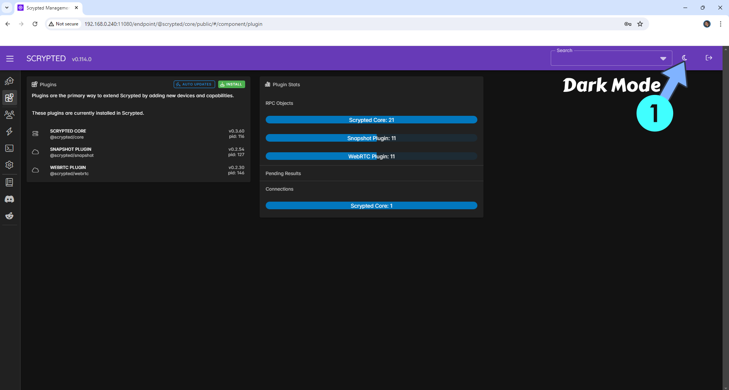Click Scrypted Core version v0.3.60

coord(236,131)
